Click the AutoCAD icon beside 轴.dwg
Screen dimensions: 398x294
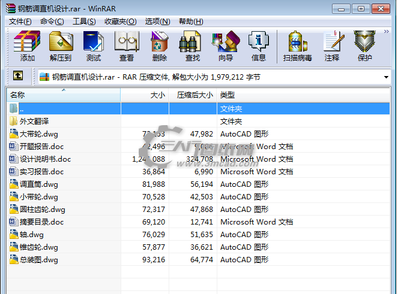[x=14, y=235]
